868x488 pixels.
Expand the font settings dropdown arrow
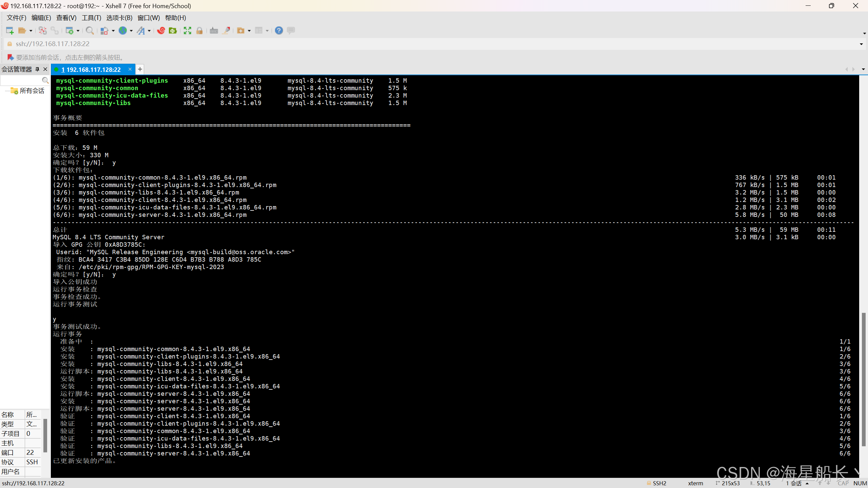[149, 31]
